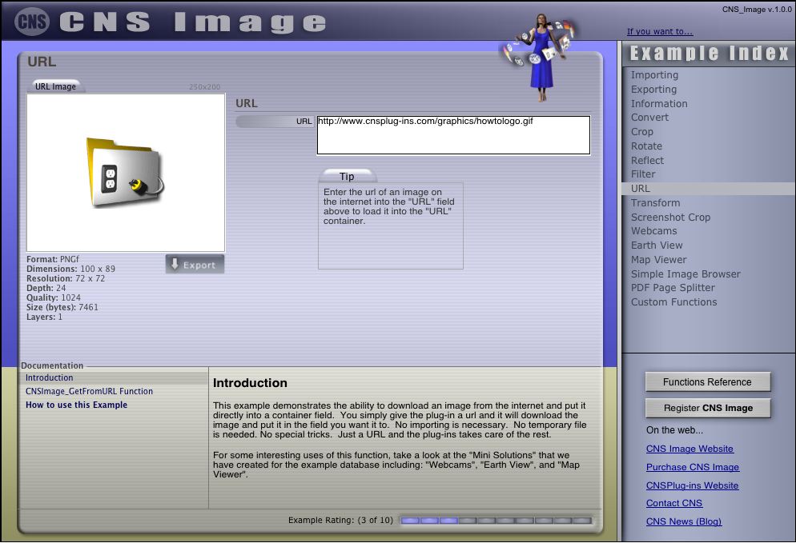Click the Contact CNS link

(x=674, y=503)
